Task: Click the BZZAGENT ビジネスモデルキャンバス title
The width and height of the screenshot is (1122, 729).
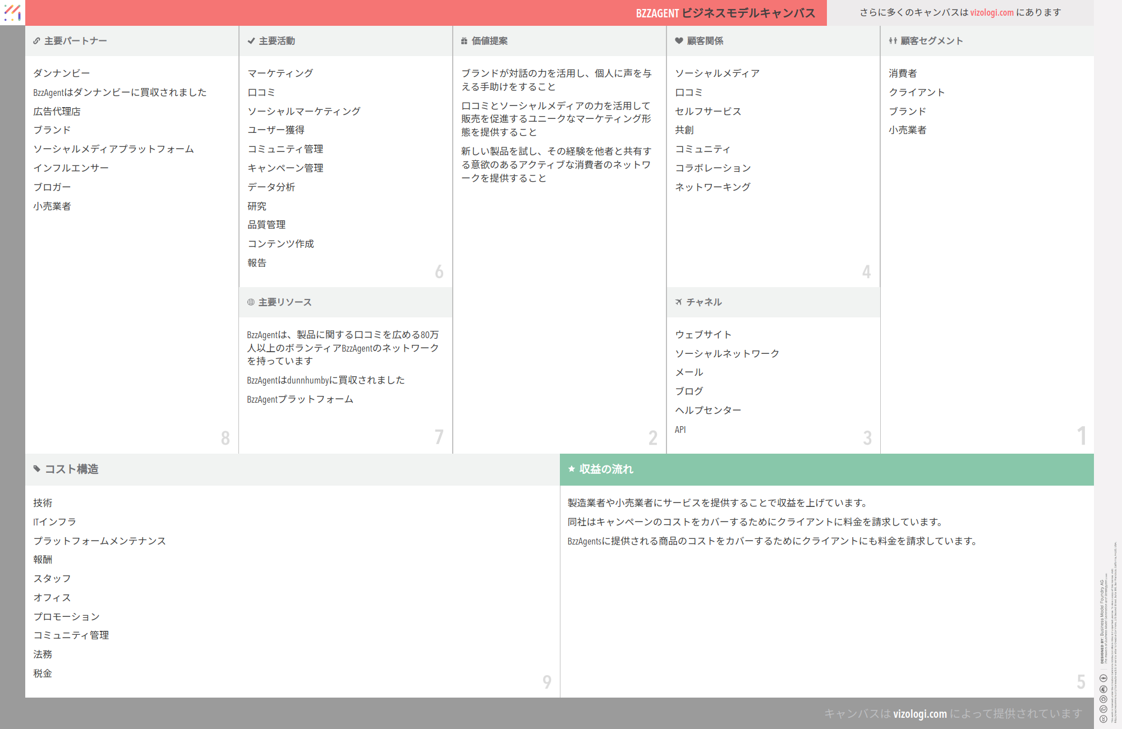Action: (x=725, y=13)
